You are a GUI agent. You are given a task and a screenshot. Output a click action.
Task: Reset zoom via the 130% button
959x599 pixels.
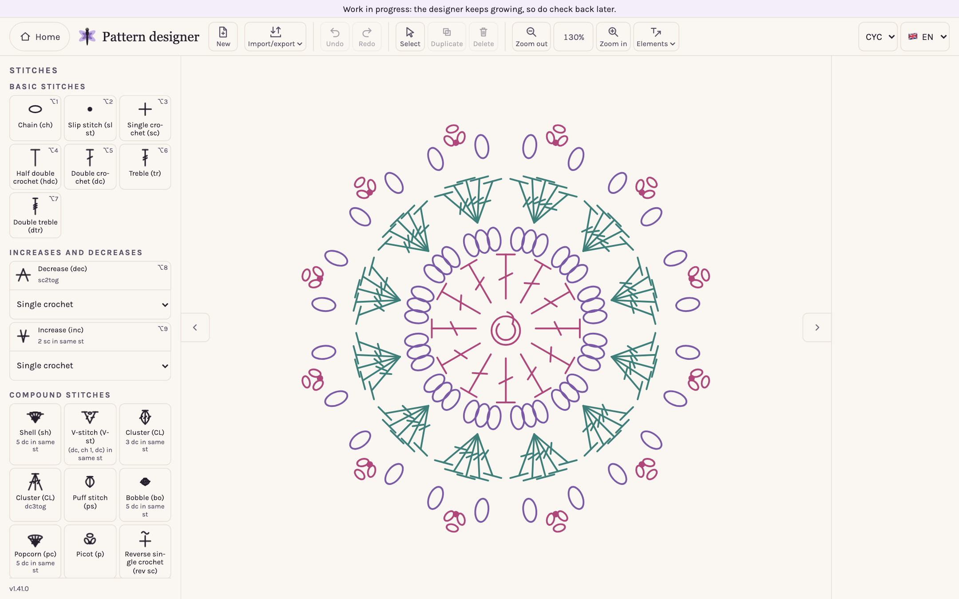tap(574, 37)
